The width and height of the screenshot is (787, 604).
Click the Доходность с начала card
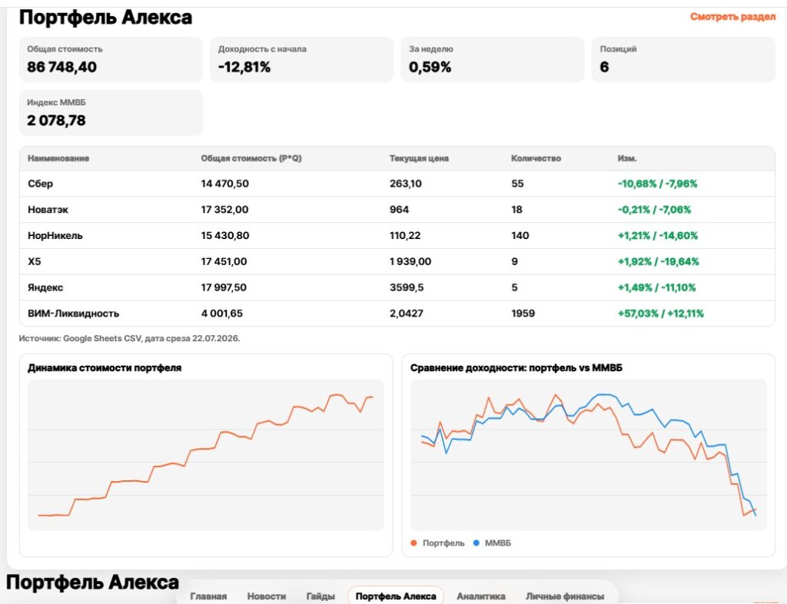pos(301,59)
